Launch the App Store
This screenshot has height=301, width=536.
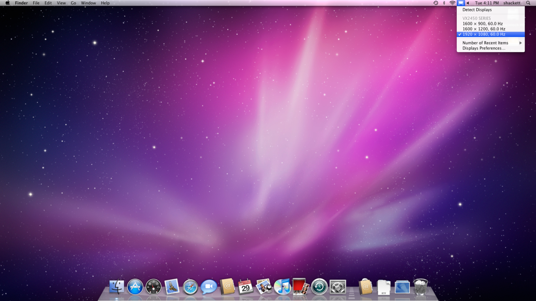click(135, 286)
